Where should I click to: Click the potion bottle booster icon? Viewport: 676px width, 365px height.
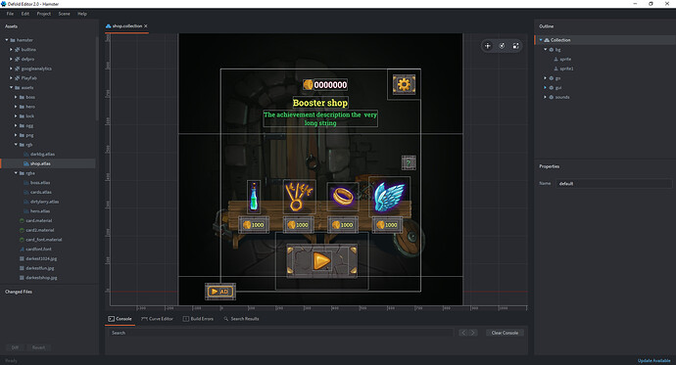[x=254, y=198]
